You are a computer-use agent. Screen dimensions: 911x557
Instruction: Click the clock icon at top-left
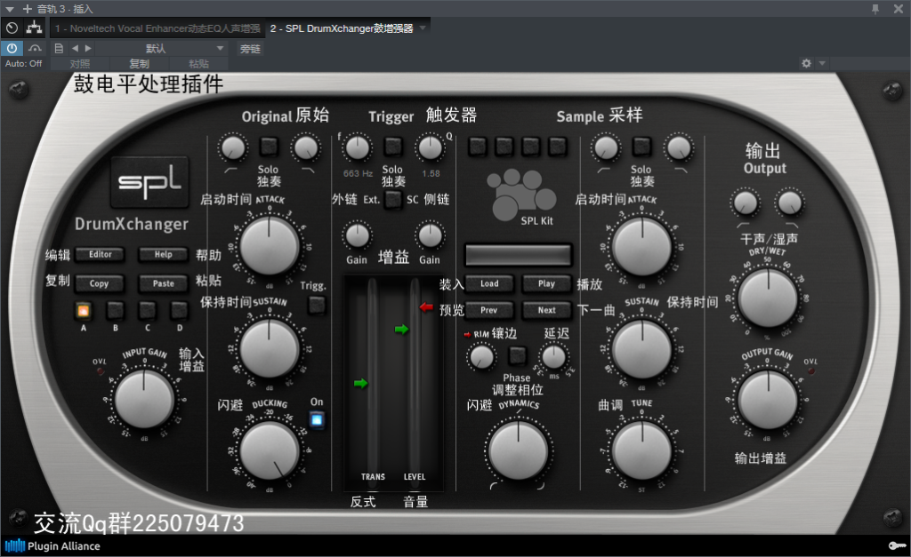click(12, 28)
